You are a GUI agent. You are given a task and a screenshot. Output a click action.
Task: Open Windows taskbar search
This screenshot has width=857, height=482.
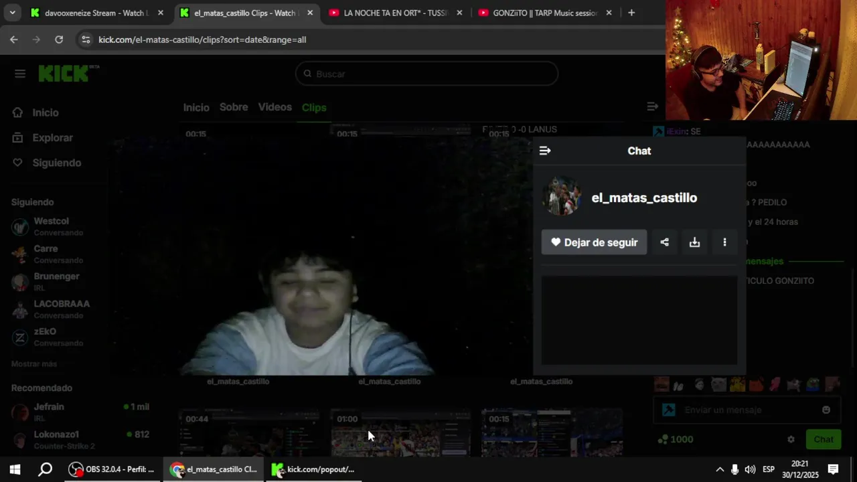click(45, 469)
